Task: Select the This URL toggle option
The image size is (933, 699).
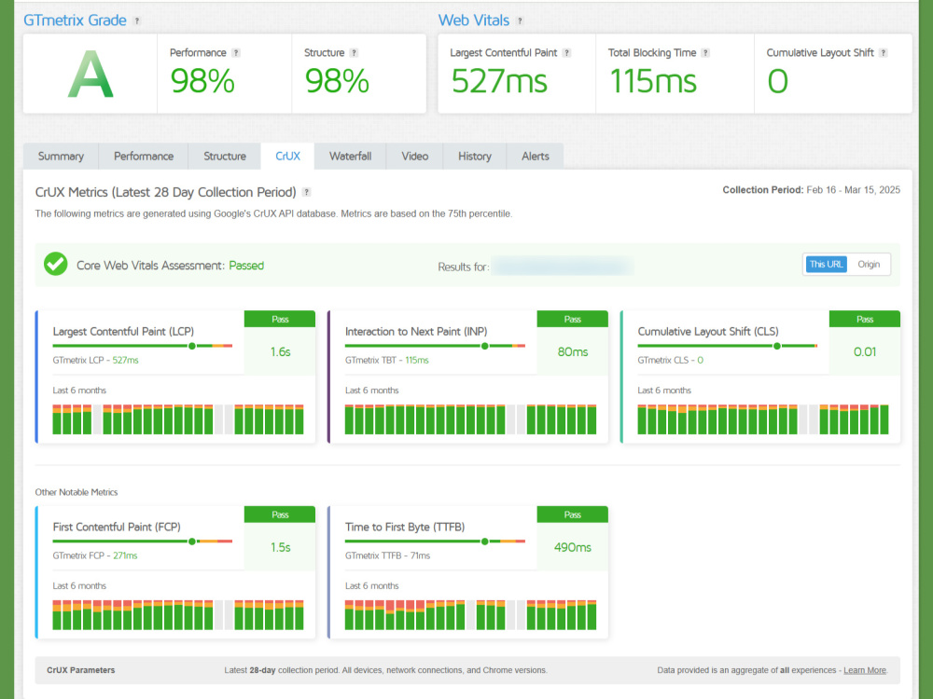Action: tap(826, 265)
